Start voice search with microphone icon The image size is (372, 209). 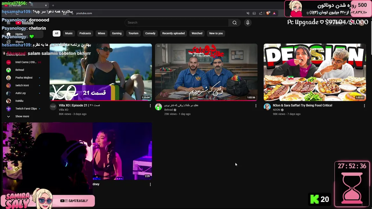(248, 23)
